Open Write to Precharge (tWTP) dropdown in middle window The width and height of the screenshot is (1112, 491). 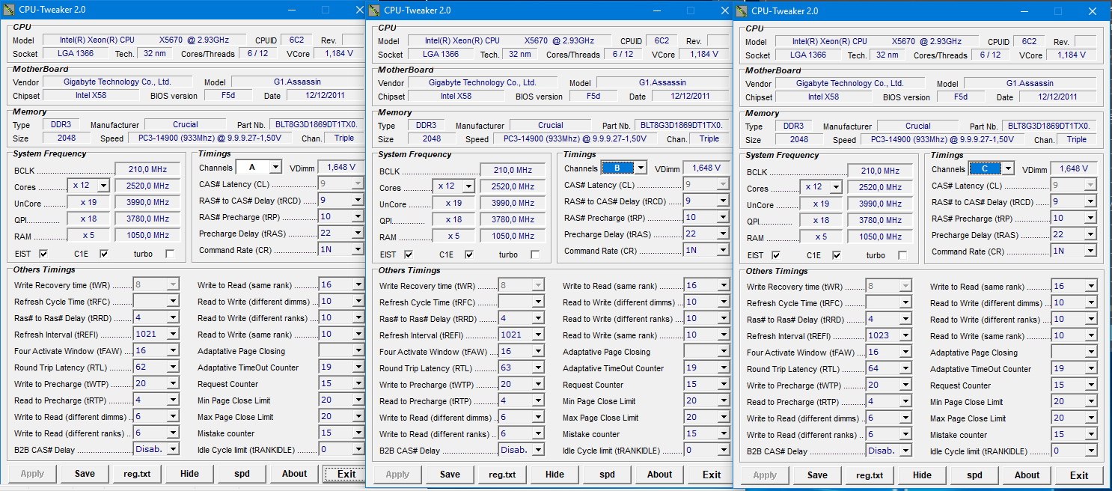pos(540,385)
